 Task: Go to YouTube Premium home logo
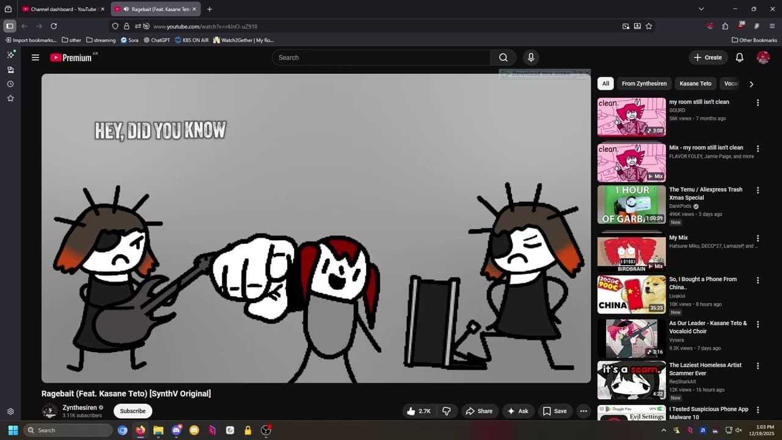(71, 57)
